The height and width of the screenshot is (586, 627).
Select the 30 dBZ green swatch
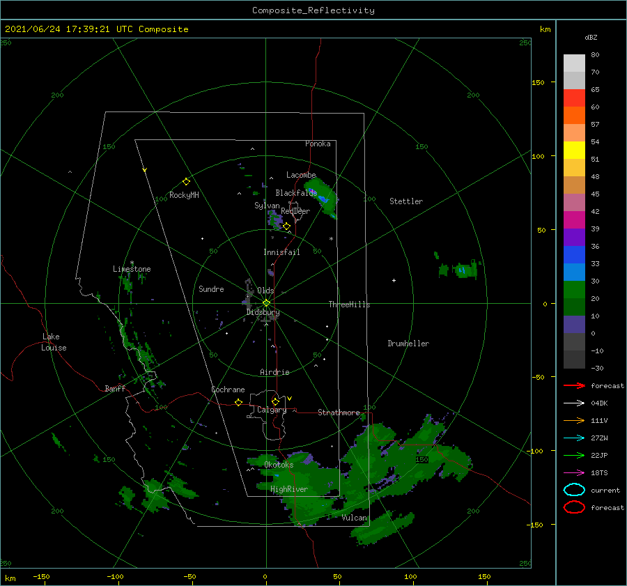[574, 290]
